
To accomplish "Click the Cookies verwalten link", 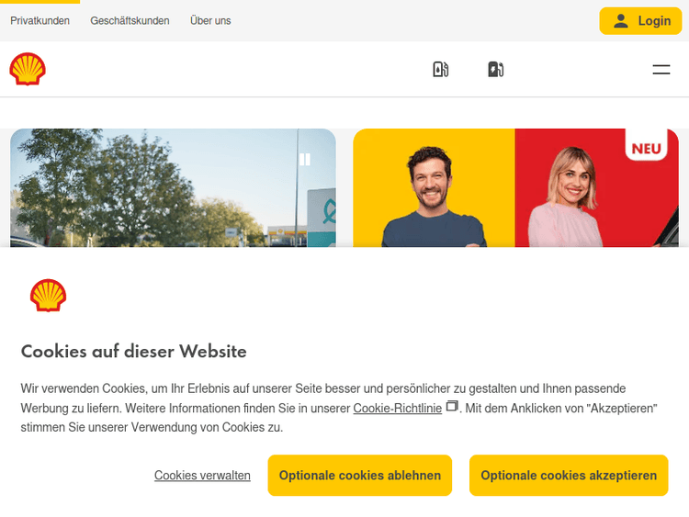I will pos(202,475).
